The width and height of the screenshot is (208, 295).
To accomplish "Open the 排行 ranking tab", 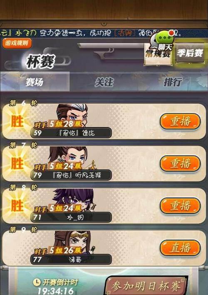I will coord(173,82).
